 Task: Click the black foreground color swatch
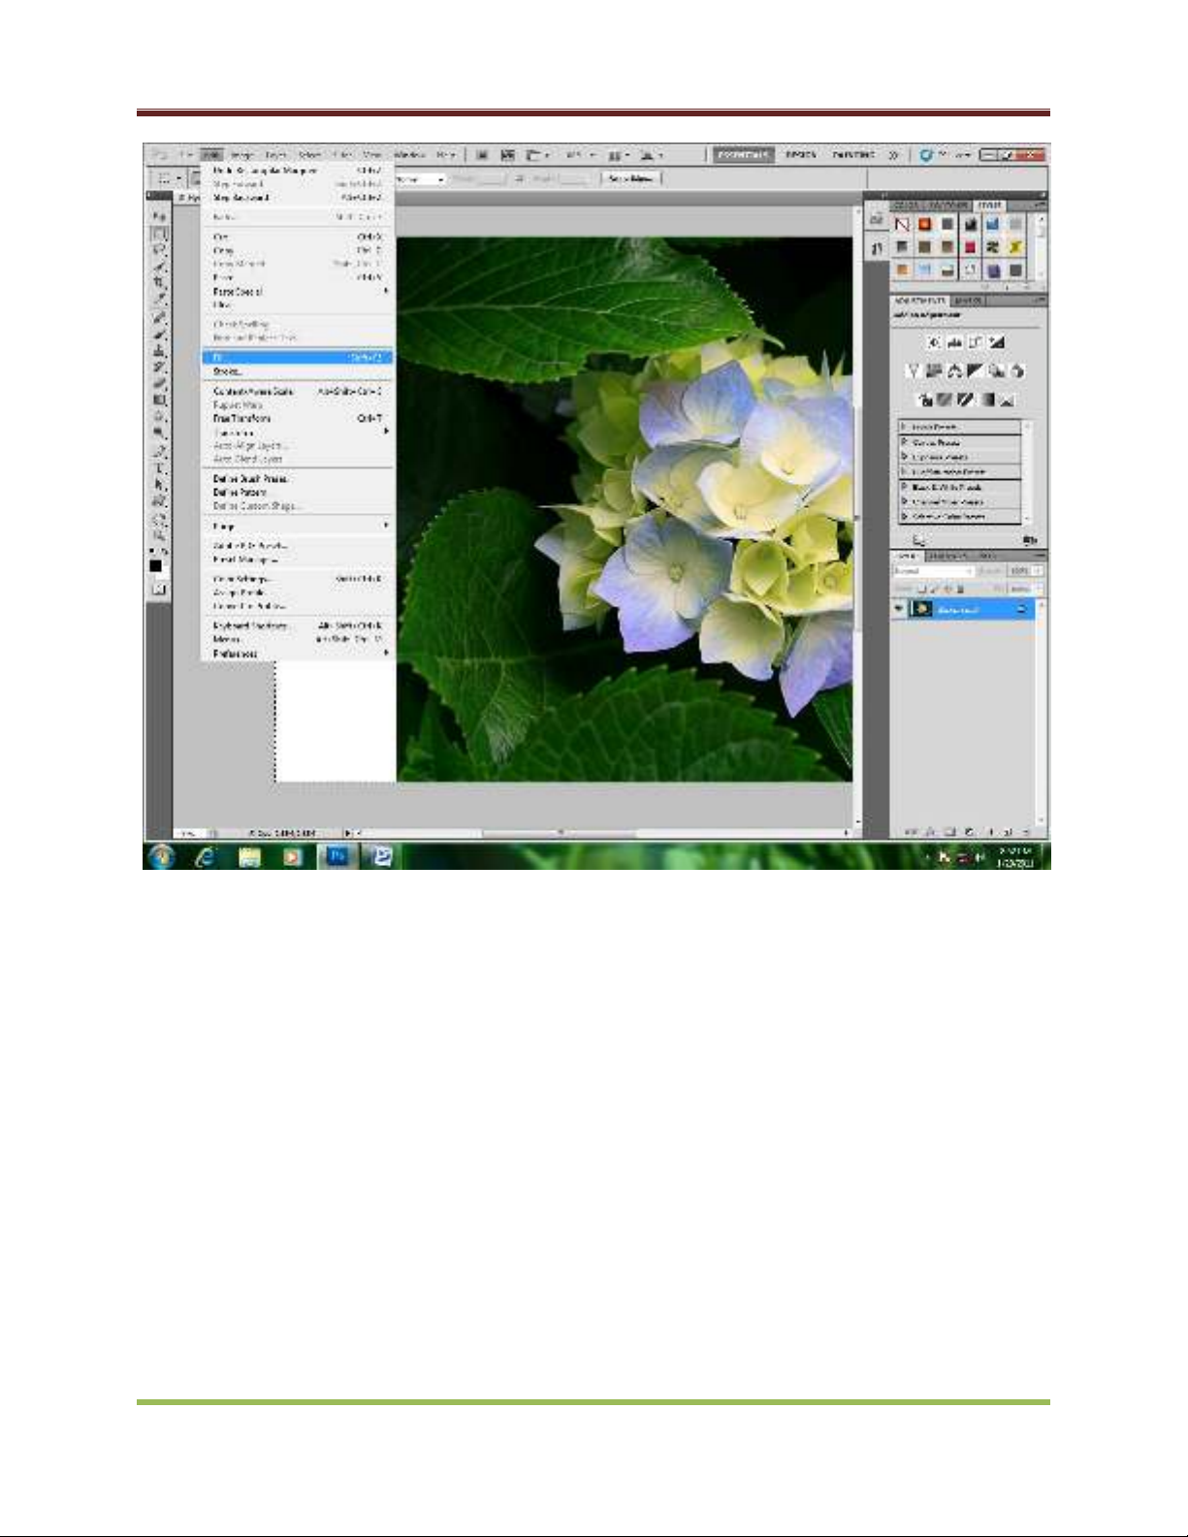[155, 565]
